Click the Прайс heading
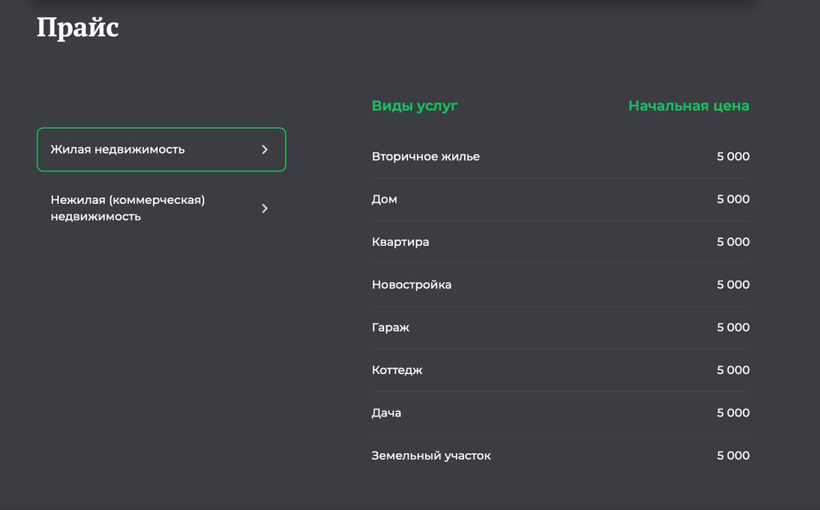 (x=77, y=28)
